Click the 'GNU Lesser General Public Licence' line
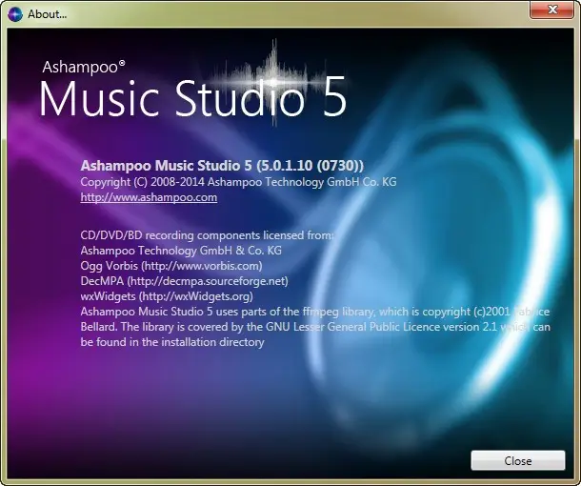 pos(315,327)
